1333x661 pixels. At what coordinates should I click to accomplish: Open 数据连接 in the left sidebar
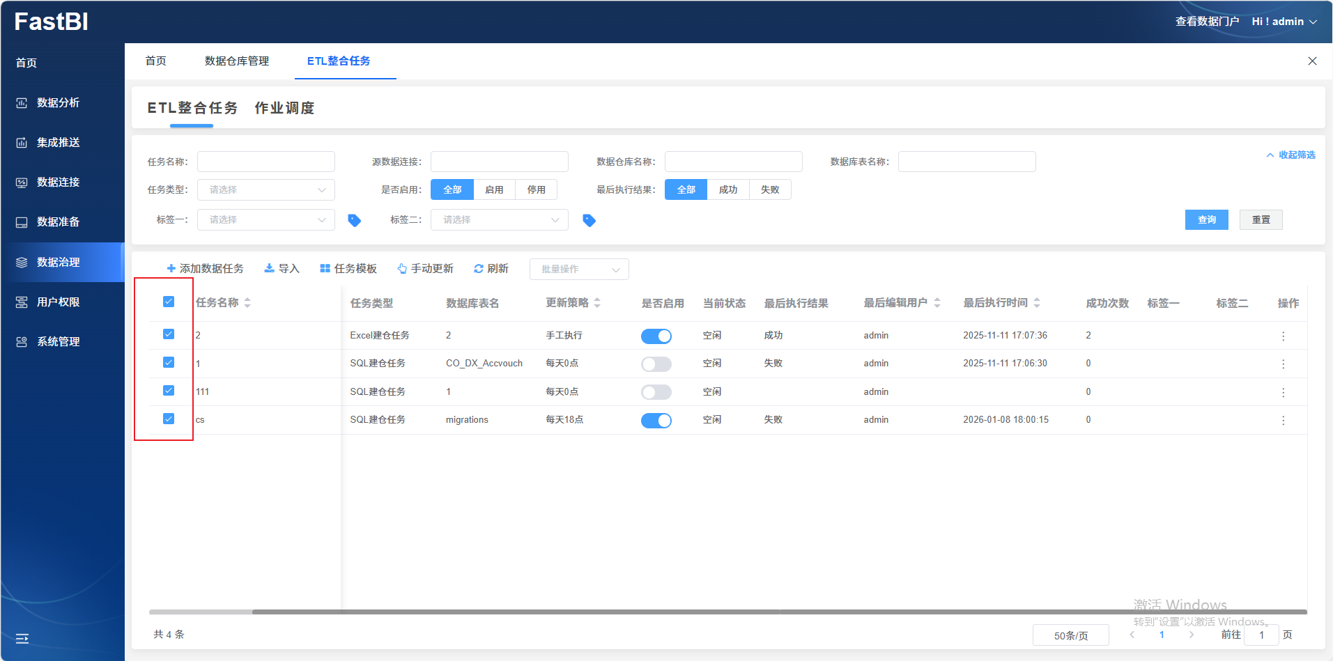coord(59,182)
